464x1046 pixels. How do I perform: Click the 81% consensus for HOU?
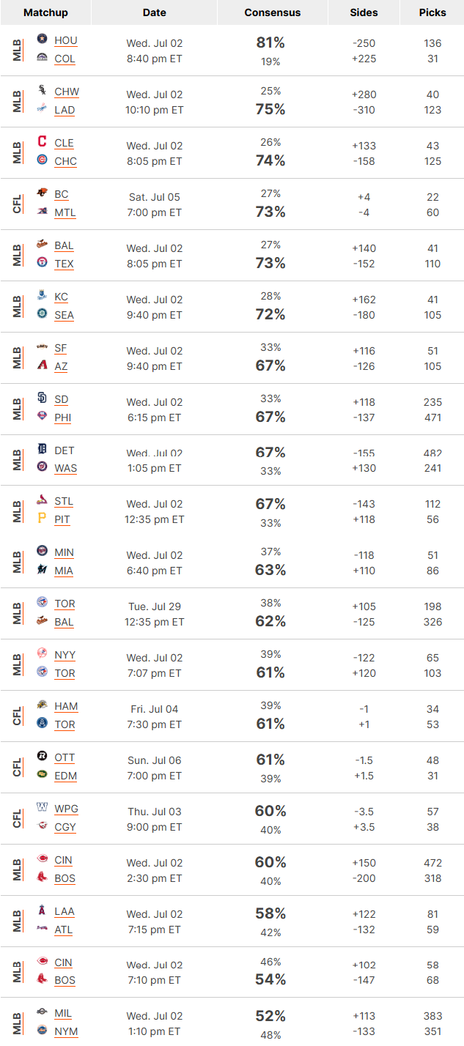click(x=270, y=42)
